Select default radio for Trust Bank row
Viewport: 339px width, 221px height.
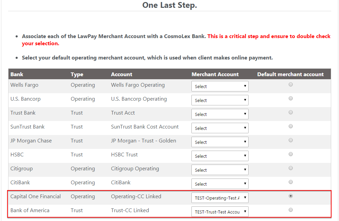[x=291, y=112]
